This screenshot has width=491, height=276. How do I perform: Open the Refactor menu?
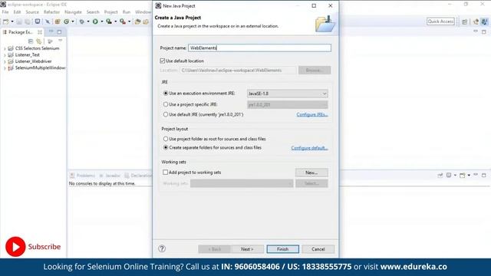coord(51,12)
